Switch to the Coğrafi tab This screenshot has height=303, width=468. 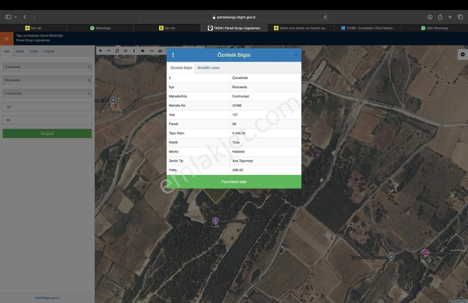(49, 51)
